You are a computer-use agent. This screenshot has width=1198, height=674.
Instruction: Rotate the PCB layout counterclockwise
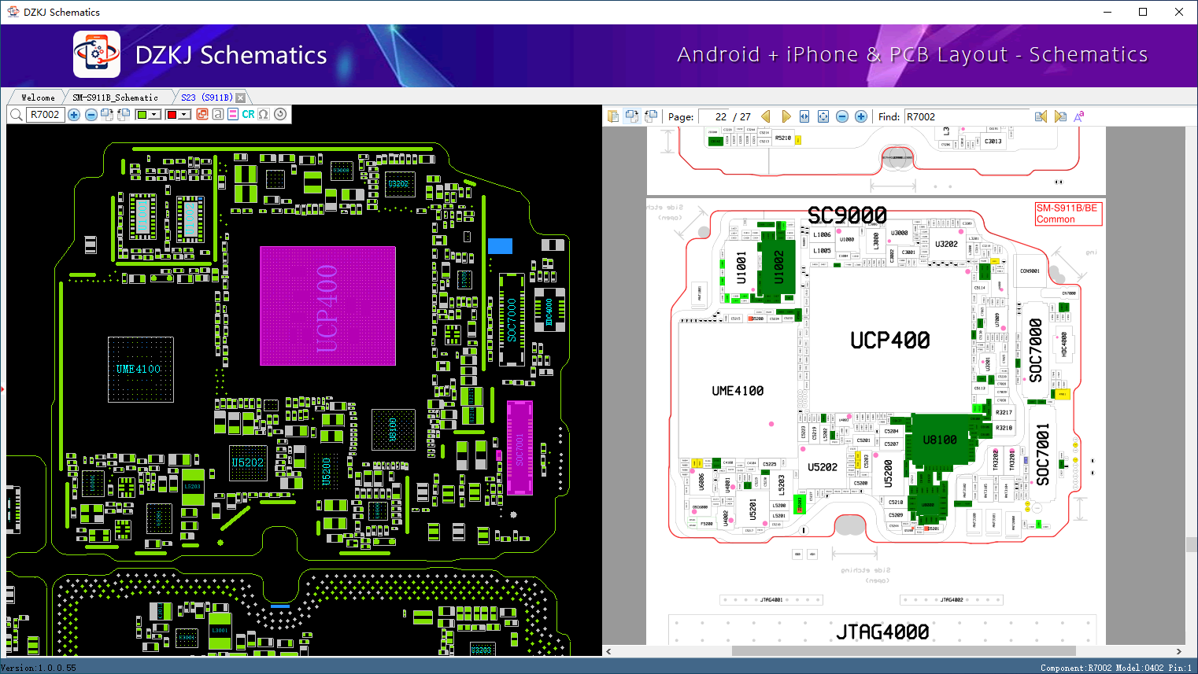[124, 115]
